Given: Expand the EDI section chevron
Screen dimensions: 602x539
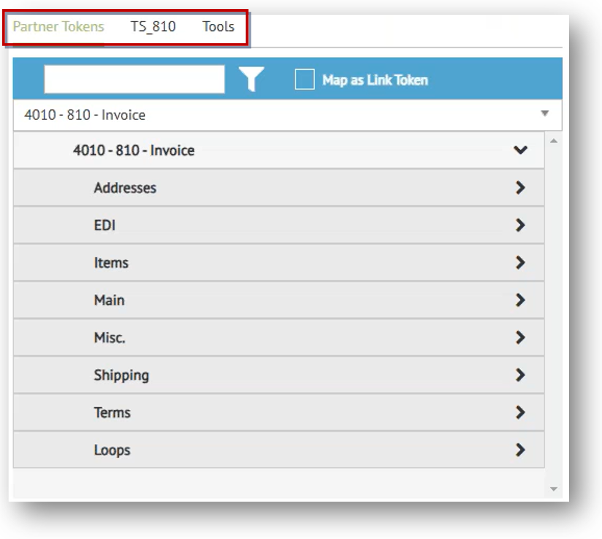Looking at the screenshot, I should tap(520, 225).
